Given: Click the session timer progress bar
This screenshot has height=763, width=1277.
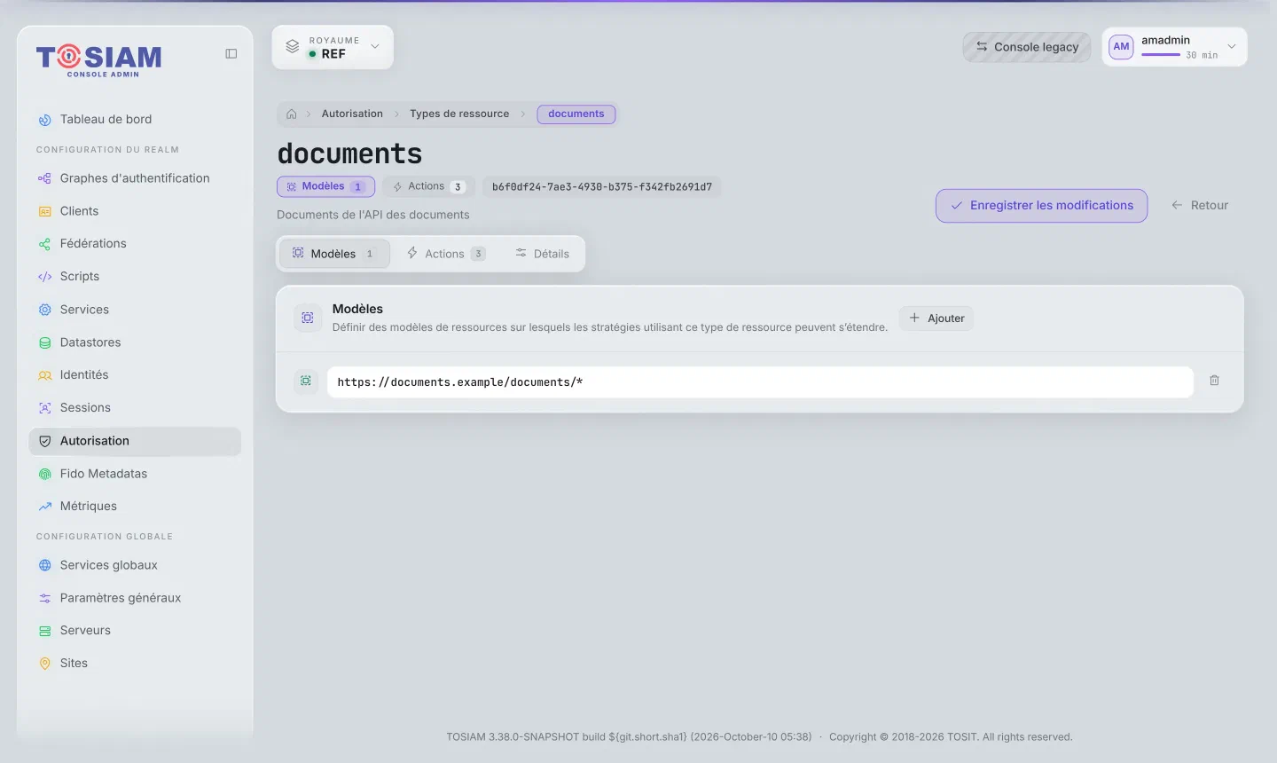Looking at the screenshot, I should coord(1161,55).
